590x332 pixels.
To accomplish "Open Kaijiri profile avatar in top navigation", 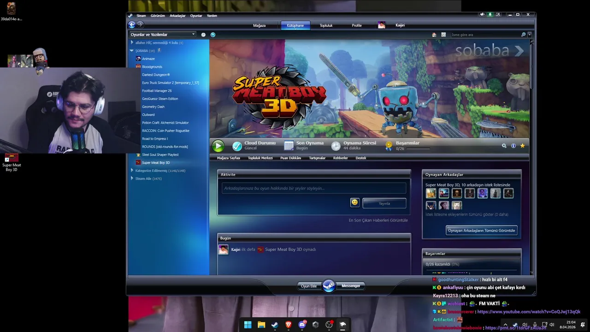I will coord(382,25).
